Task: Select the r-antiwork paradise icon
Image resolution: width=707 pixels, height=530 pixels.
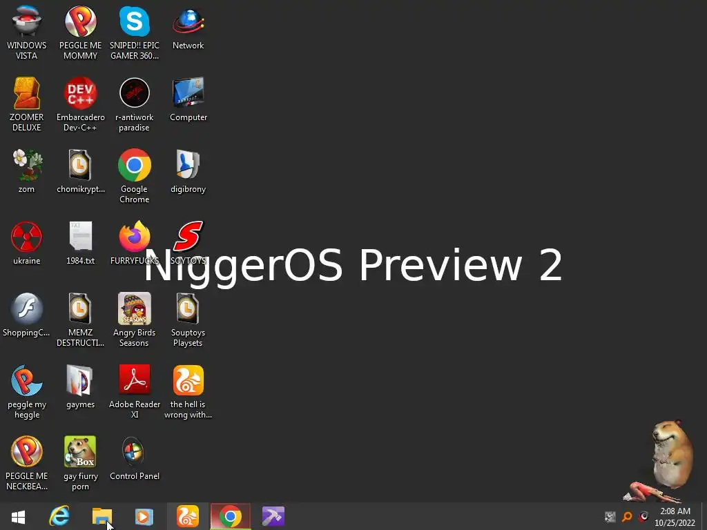Action: pyautogui.click(x=135, y=104)
